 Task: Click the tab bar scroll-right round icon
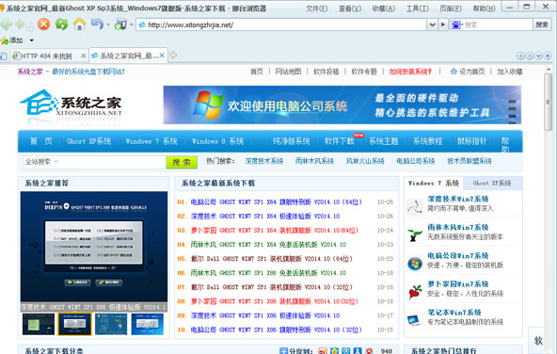[x=530, y=56]
